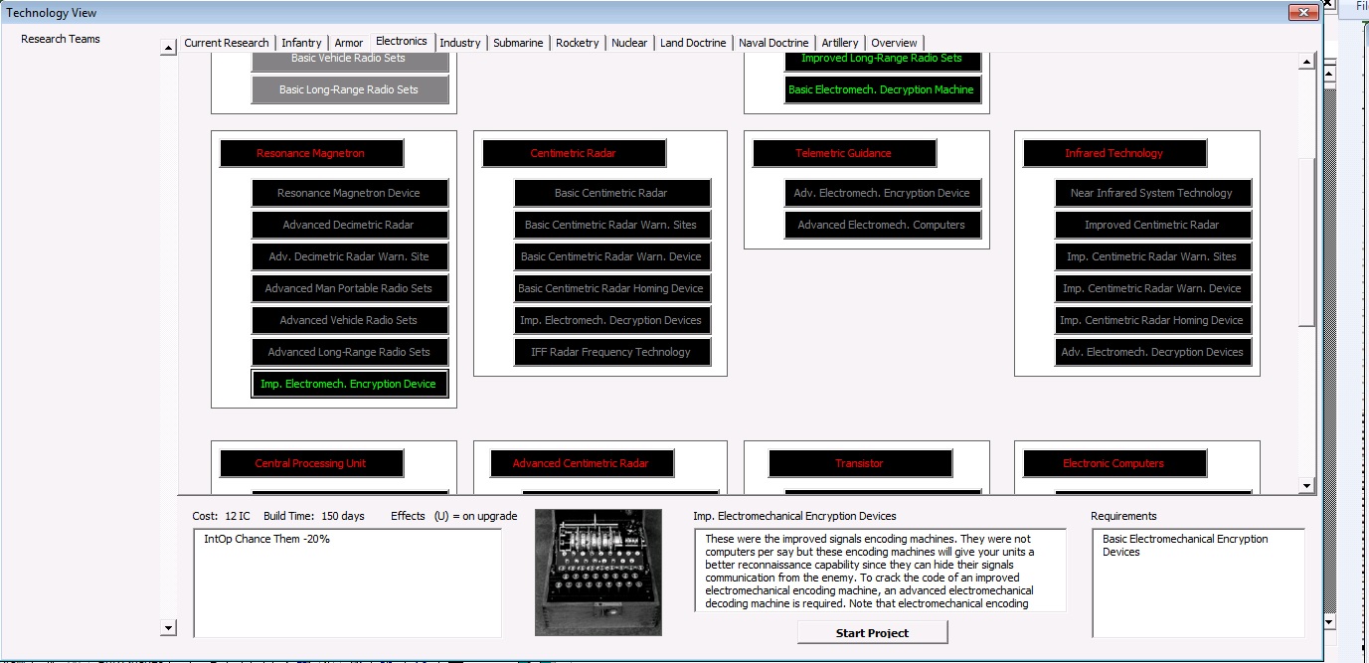Select Basic Centimetric Radar technology
The height and width of the screenshot is (663, 1369).
pos(611,193)
